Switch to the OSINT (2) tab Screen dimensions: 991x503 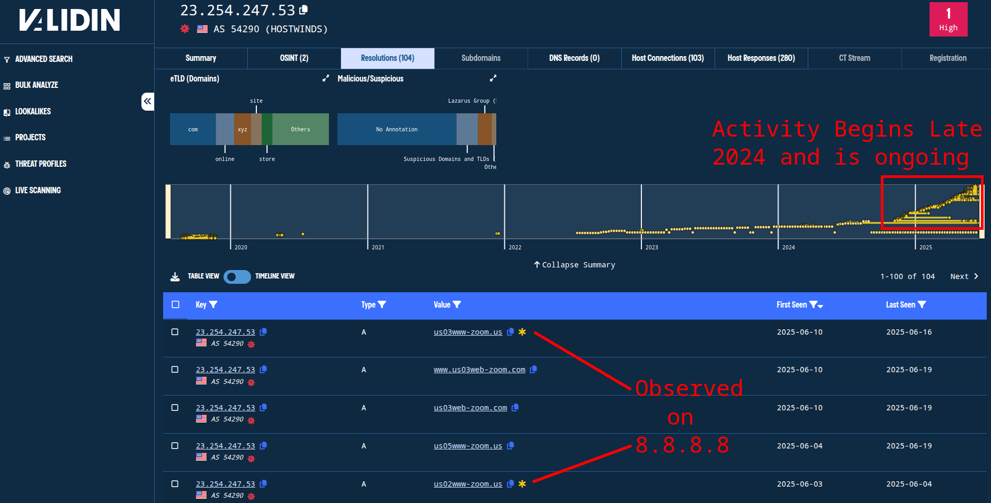pos(294,58)
